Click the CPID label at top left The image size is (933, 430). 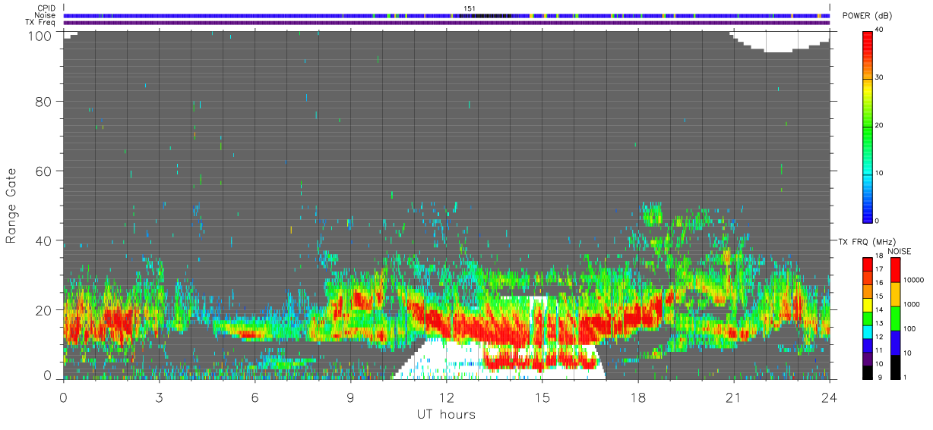coord(46,8)
